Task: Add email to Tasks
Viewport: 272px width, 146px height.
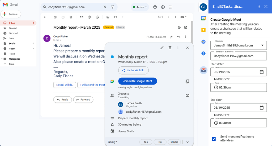Action: 97,17
